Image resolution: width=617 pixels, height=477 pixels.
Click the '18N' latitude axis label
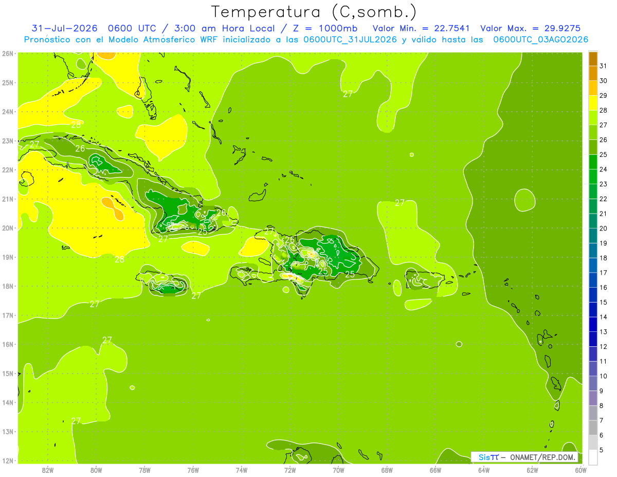click(x=8, y=286)
